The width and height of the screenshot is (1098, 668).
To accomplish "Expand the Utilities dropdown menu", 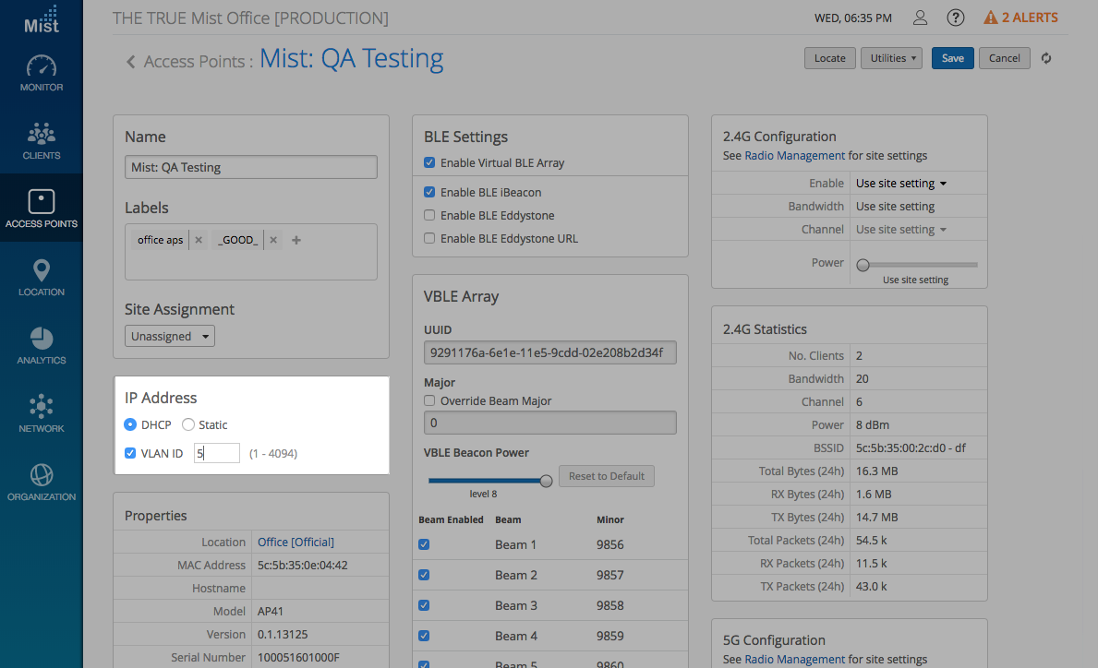I will (x=892, y=58).
